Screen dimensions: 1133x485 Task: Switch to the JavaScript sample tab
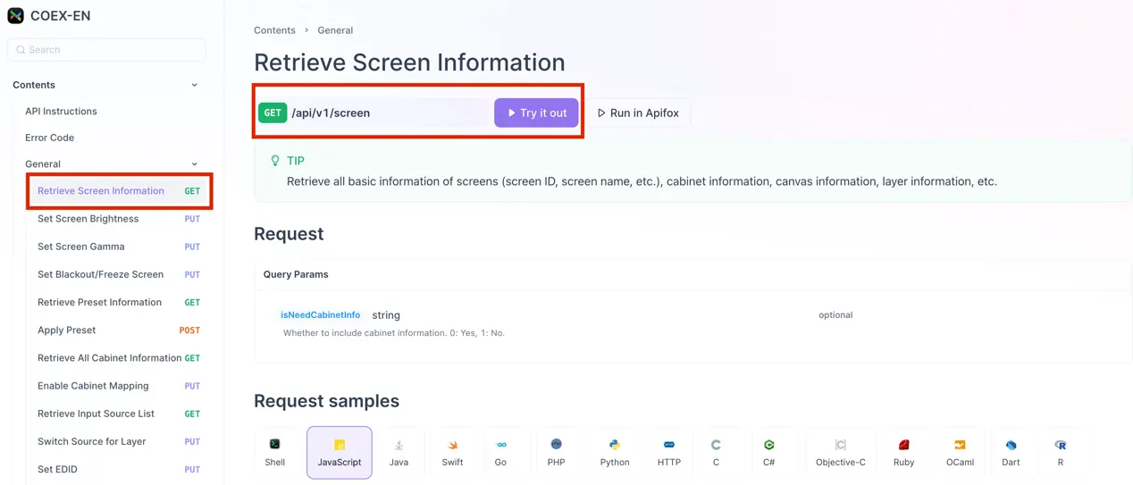click(x=340, y=453)
